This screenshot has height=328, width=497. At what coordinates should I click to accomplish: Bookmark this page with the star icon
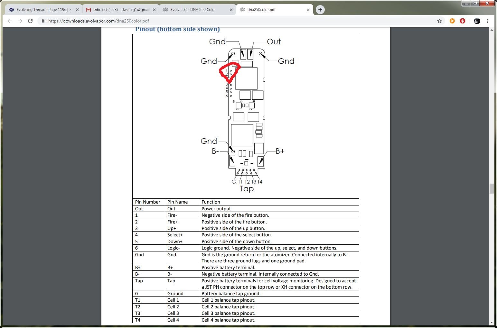click(439, 21)
